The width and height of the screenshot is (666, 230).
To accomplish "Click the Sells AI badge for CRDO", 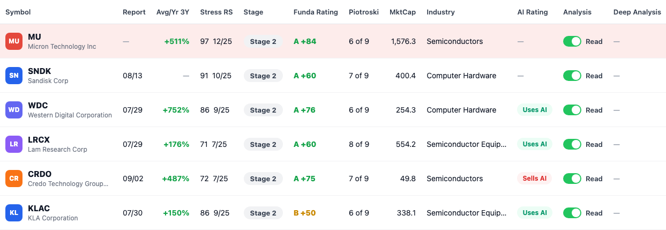I will tap(535, 179).
